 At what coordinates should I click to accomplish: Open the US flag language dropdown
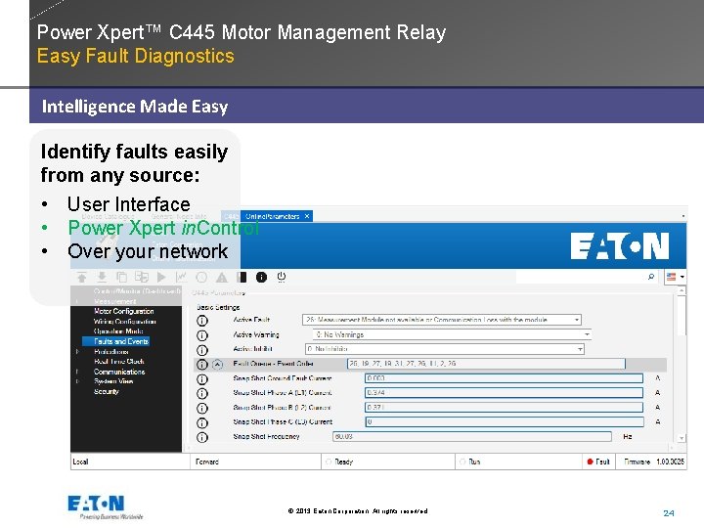675,277
